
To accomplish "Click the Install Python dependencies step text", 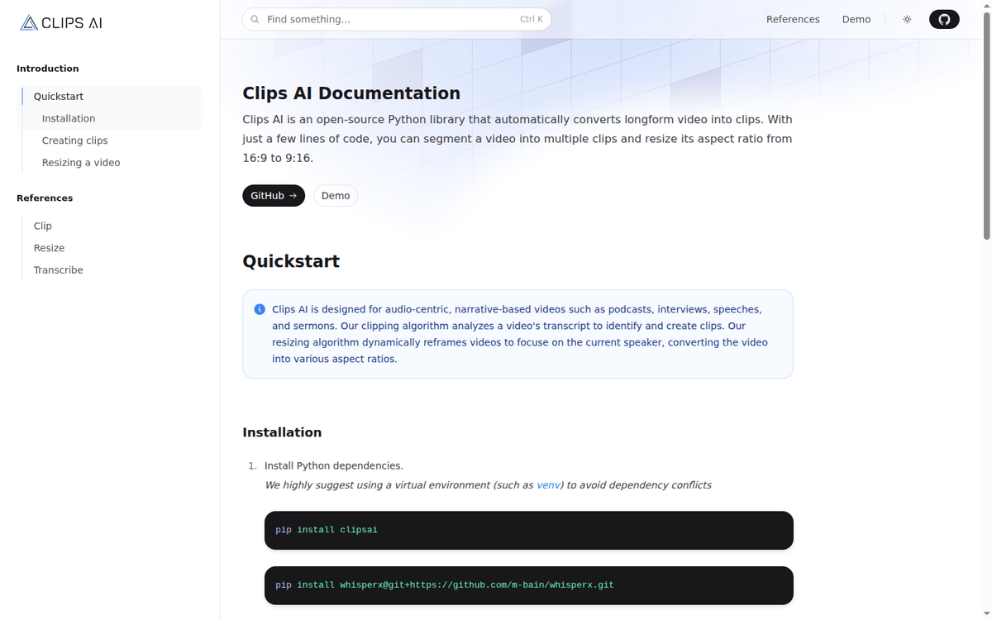I will [334, 466].
